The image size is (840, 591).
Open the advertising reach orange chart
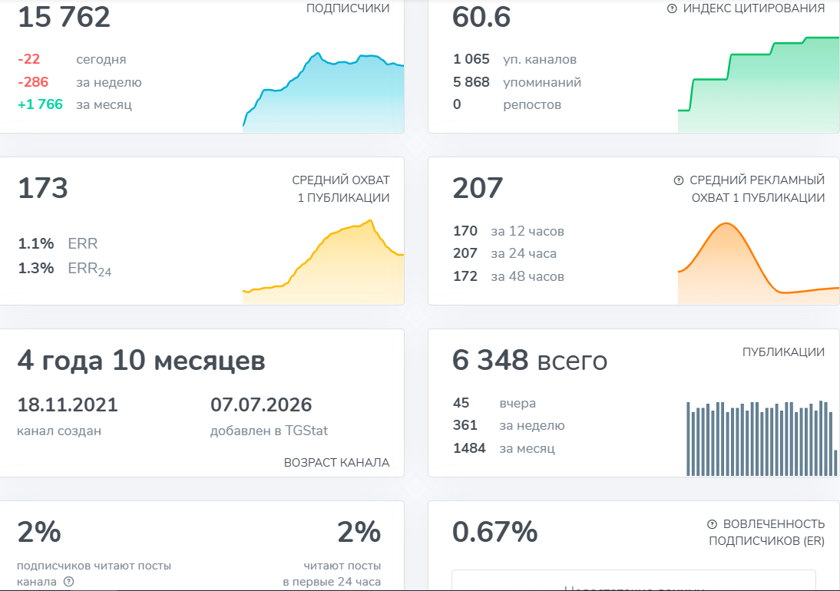(x=758, y=263)
